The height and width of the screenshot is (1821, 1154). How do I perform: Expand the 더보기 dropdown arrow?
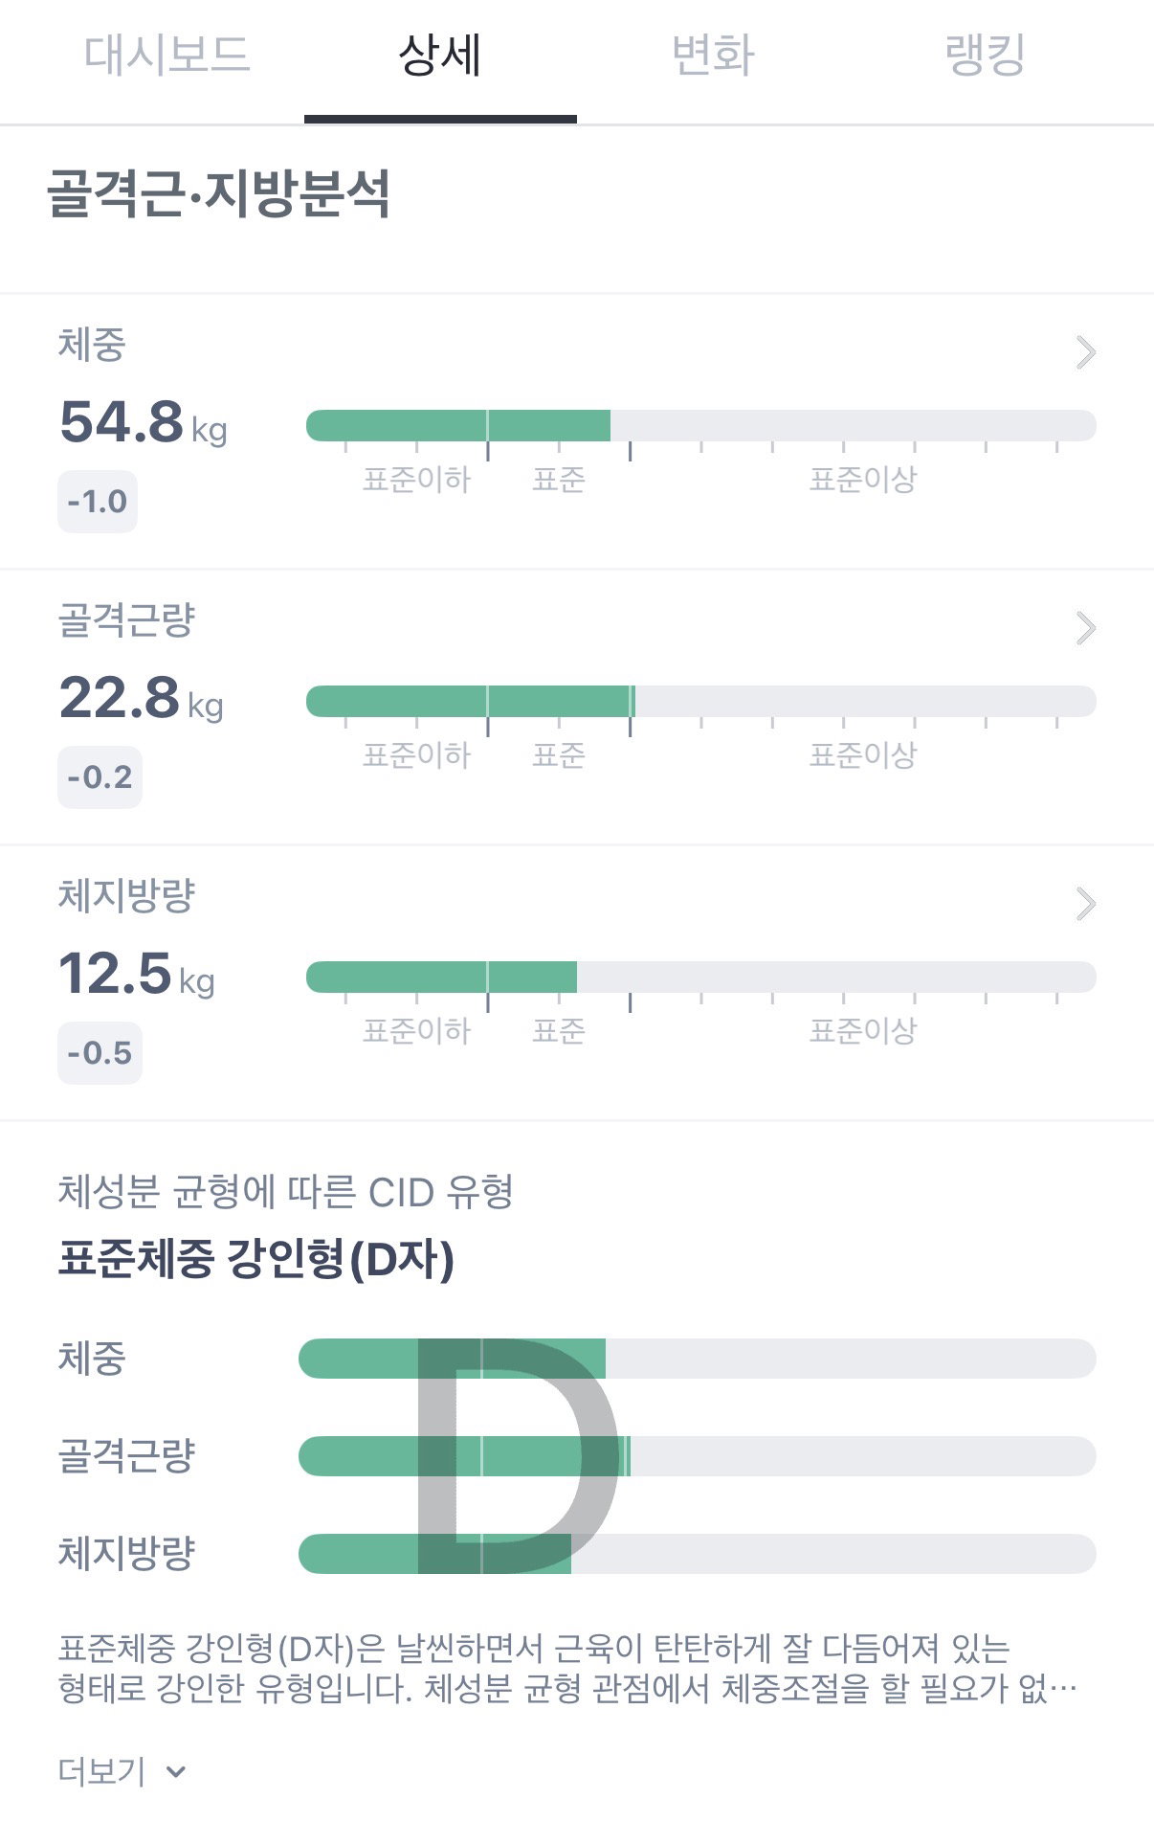[x=176, y=1772]
